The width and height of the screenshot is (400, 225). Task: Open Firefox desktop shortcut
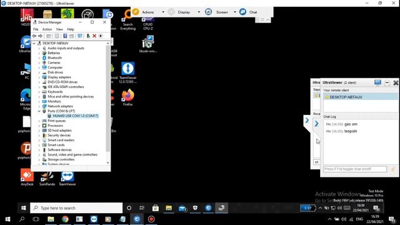click(127, 97)
